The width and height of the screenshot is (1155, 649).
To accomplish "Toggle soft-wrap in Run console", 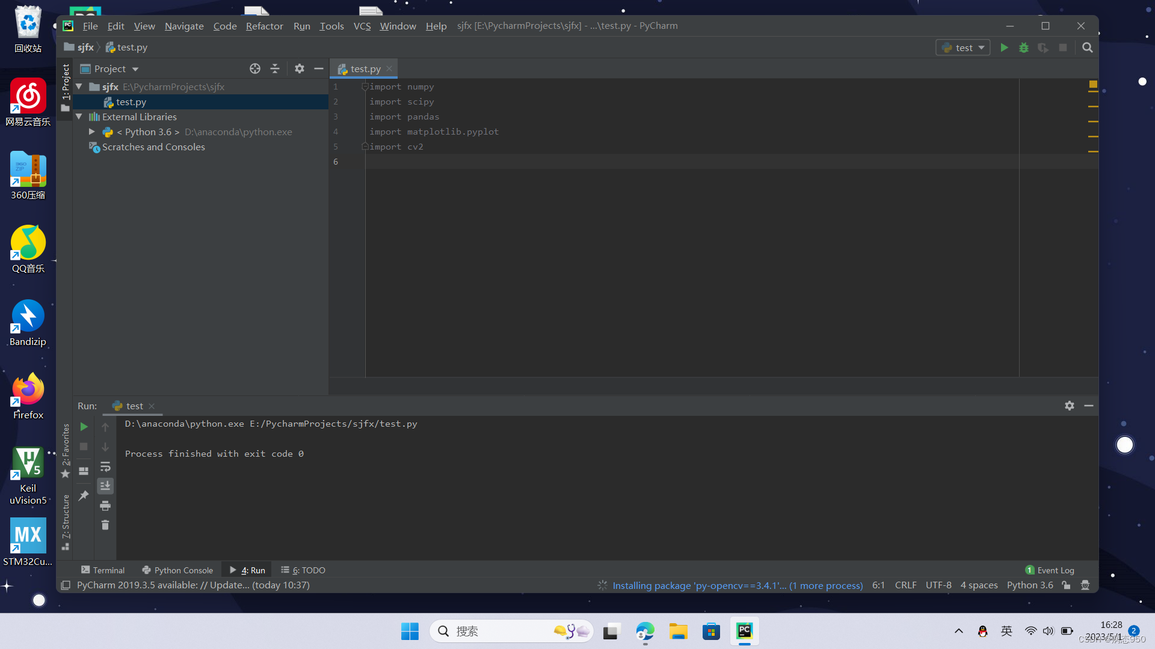I will (x=105, y=466).
